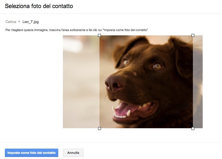
Task: Click the cropping instruction text
Action: 77,30
